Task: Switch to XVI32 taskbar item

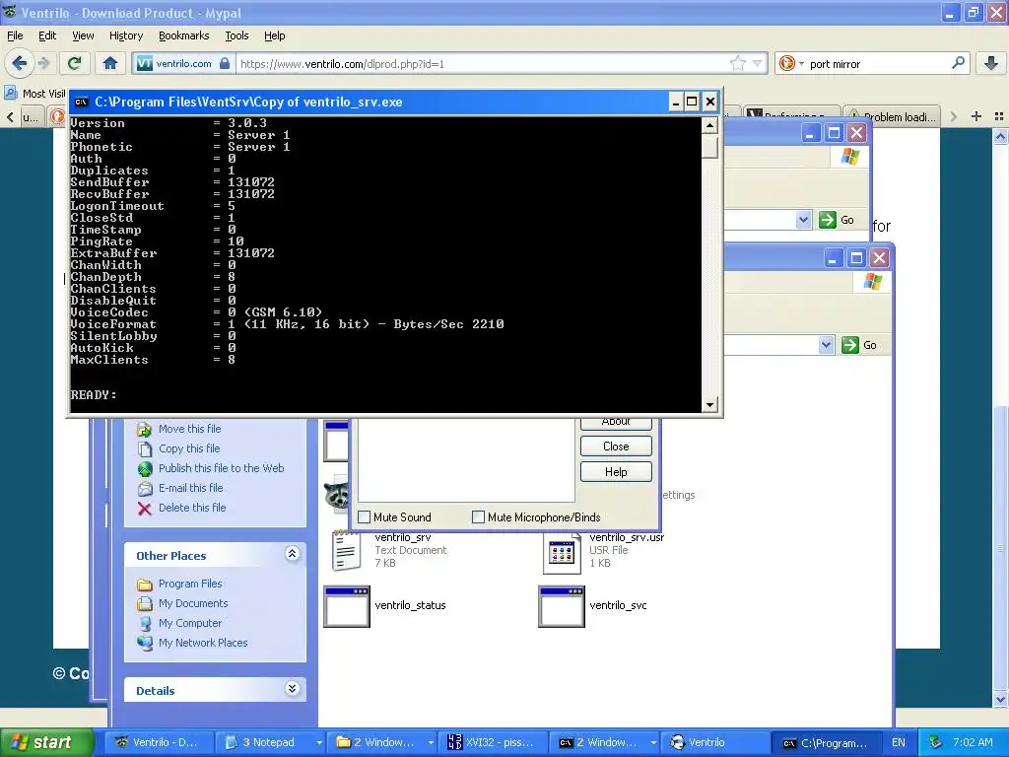Action: [493, 743]
